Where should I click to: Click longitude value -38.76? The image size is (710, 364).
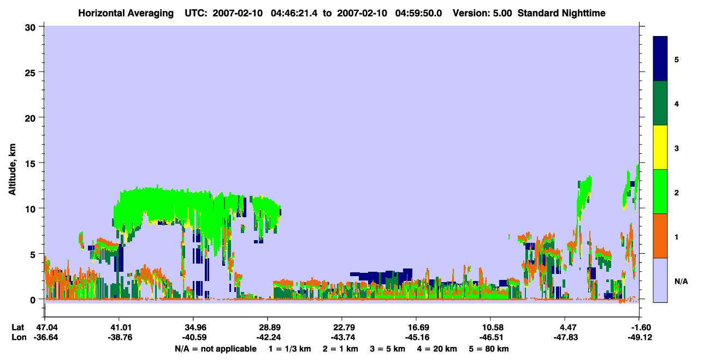119,337
